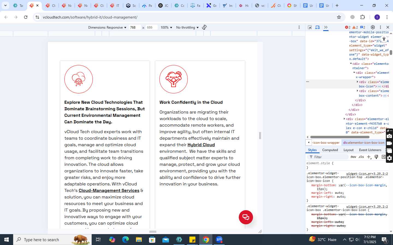
Task: Click the cloud technology circle icon image
Action: pyautogui.click(x=79, y=79)
